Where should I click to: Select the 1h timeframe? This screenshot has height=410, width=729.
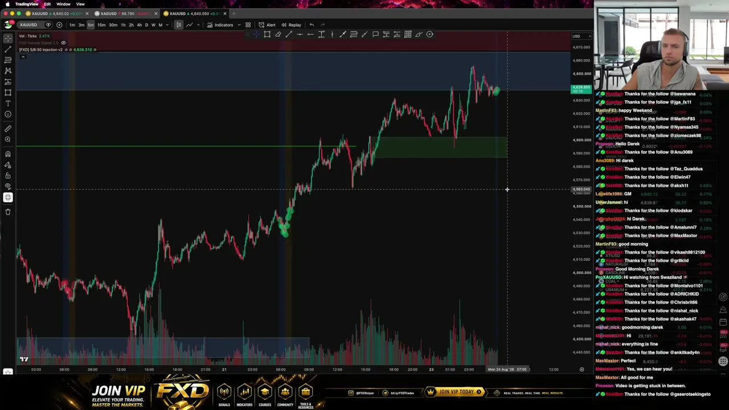pos(123,25)
